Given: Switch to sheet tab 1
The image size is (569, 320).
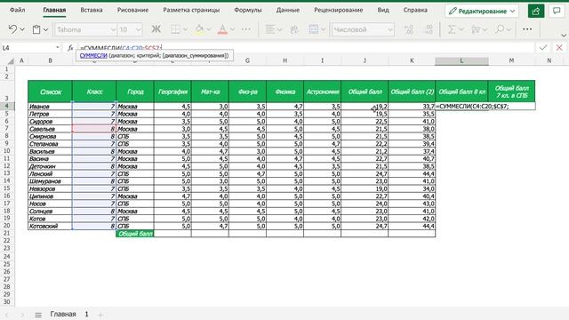Looking at the screenshot, I should [87, 314].
